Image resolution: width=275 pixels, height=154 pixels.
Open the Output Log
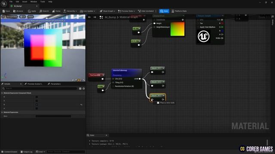(x=26, y=152)
